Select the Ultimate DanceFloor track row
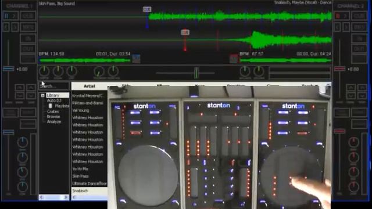This screenshot has width=372, height=209. (90, 183)
